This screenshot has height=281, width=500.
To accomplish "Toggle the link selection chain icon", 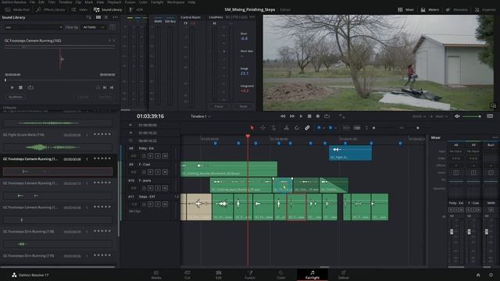I will [x=307, y=128].
